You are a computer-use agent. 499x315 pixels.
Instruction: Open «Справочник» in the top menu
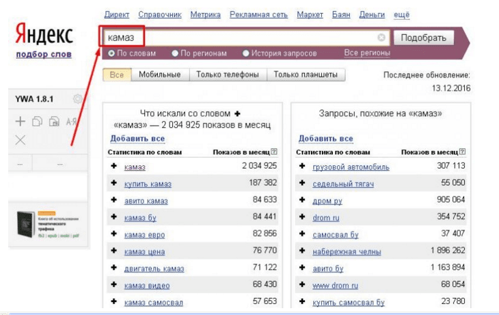pos(160,14)
